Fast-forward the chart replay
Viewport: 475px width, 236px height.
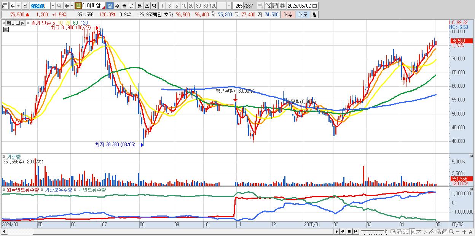point(355,231)
